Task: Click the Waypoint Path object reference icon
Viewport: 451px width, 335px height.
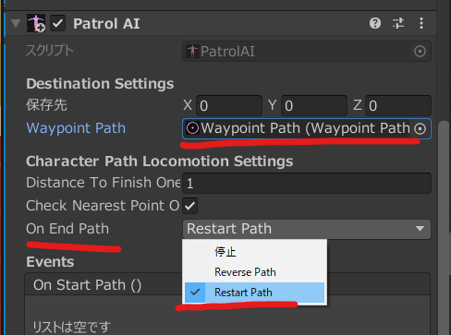Action: coord(192,128)
